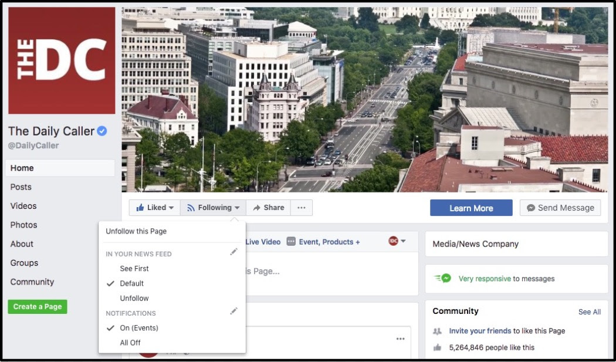Select All Off notifications option
616x362 pixels.
[x=130, y=343]
